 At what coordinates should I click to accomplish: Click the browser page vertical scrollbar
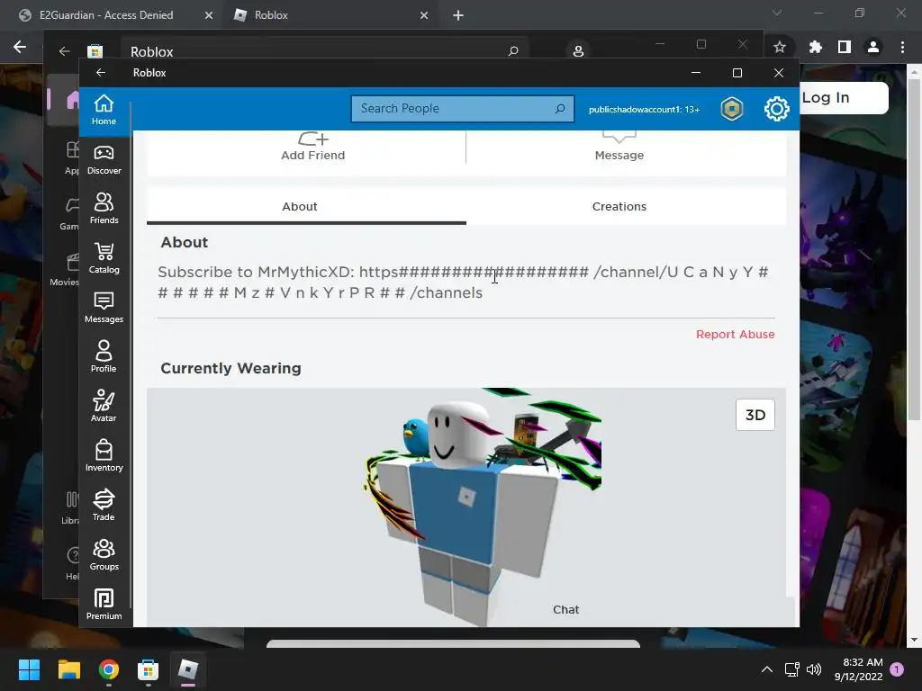(x=914, y=252)
